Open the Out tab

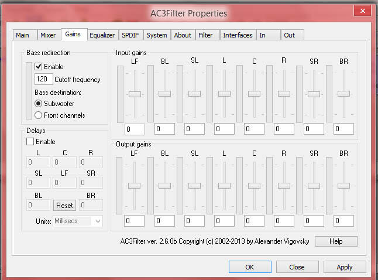click(293, 35)
